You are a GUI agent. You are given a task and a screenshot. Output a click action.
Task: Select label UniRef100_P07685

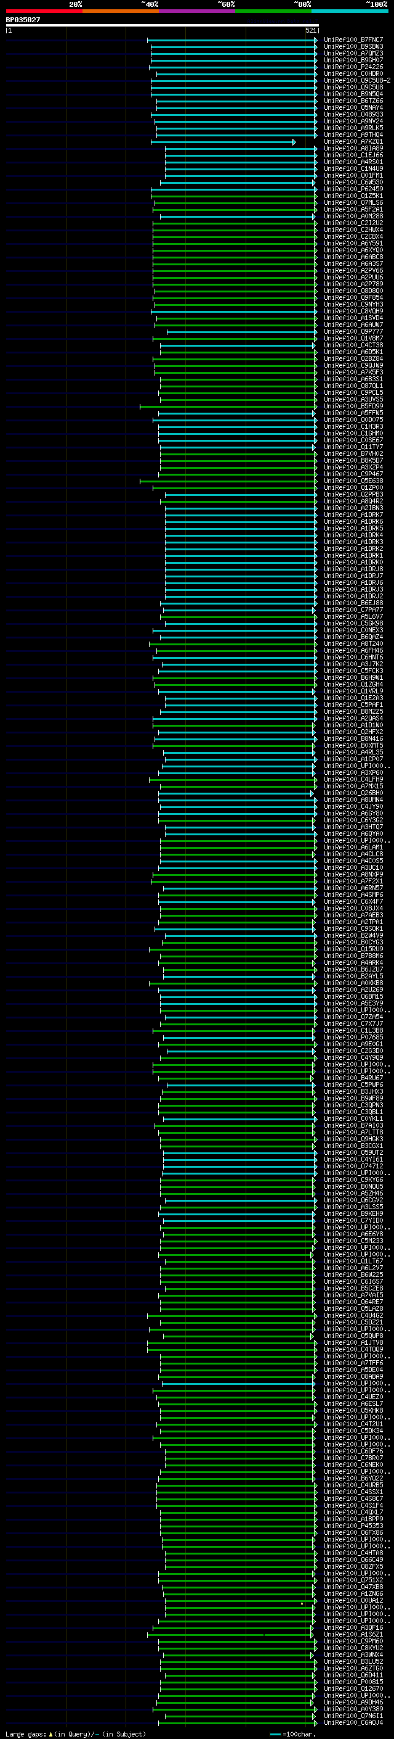[x=353, y=1038]
